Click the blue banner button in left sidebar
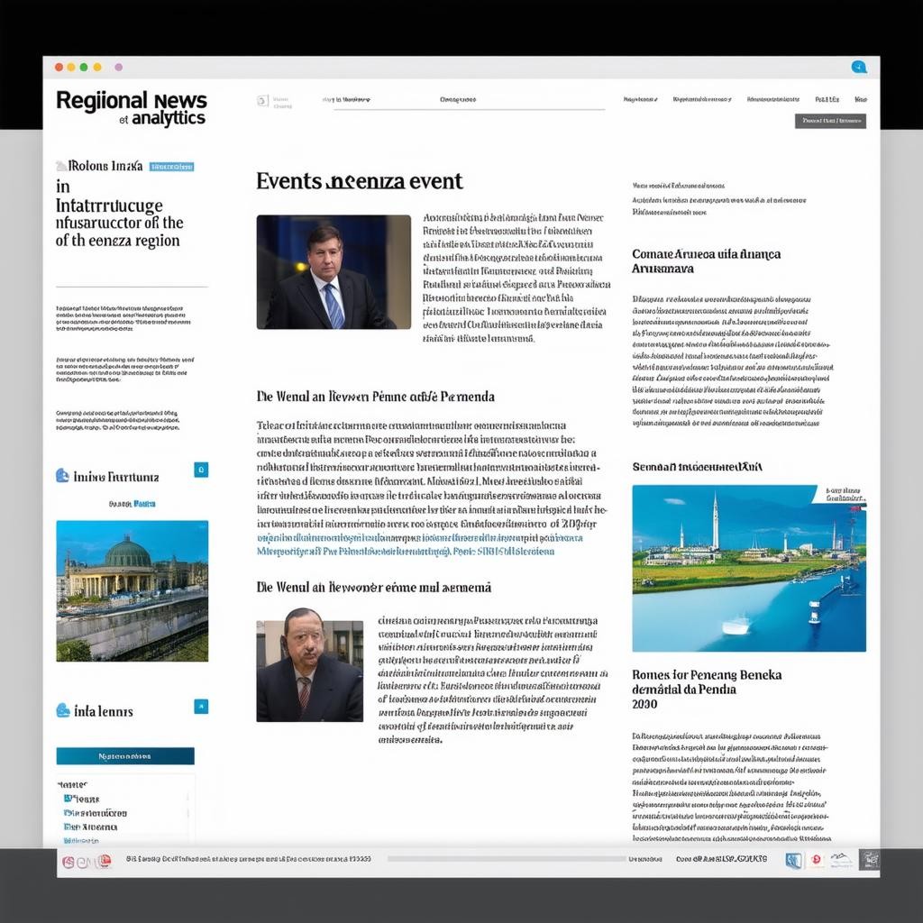The height and width of the screenshot is (923, 923). (x=125, y=756)
